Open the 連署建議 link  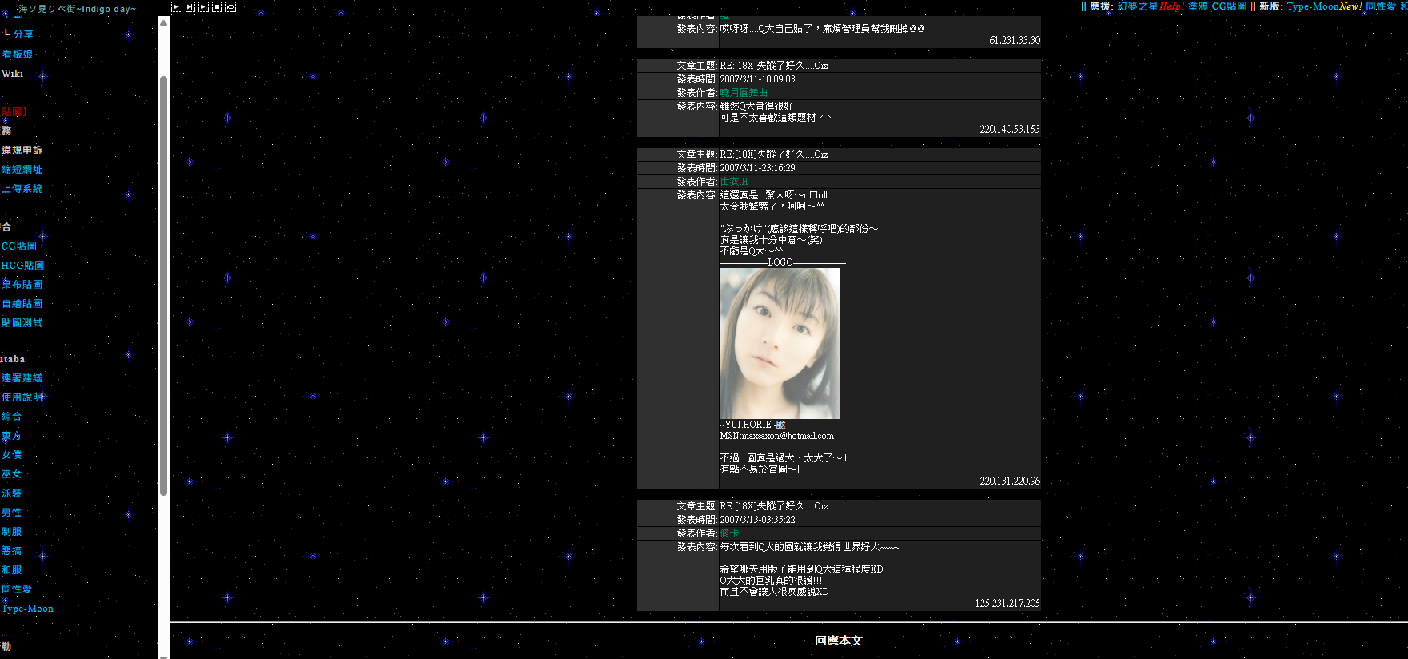coord(22,378)
